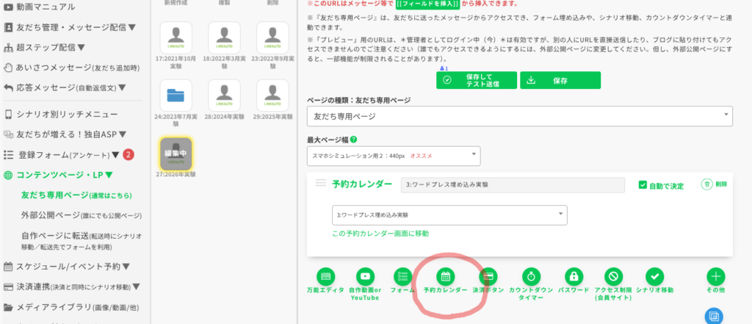
Task: Open folder 24:2023年7月実験
Action: click(176, 96)
